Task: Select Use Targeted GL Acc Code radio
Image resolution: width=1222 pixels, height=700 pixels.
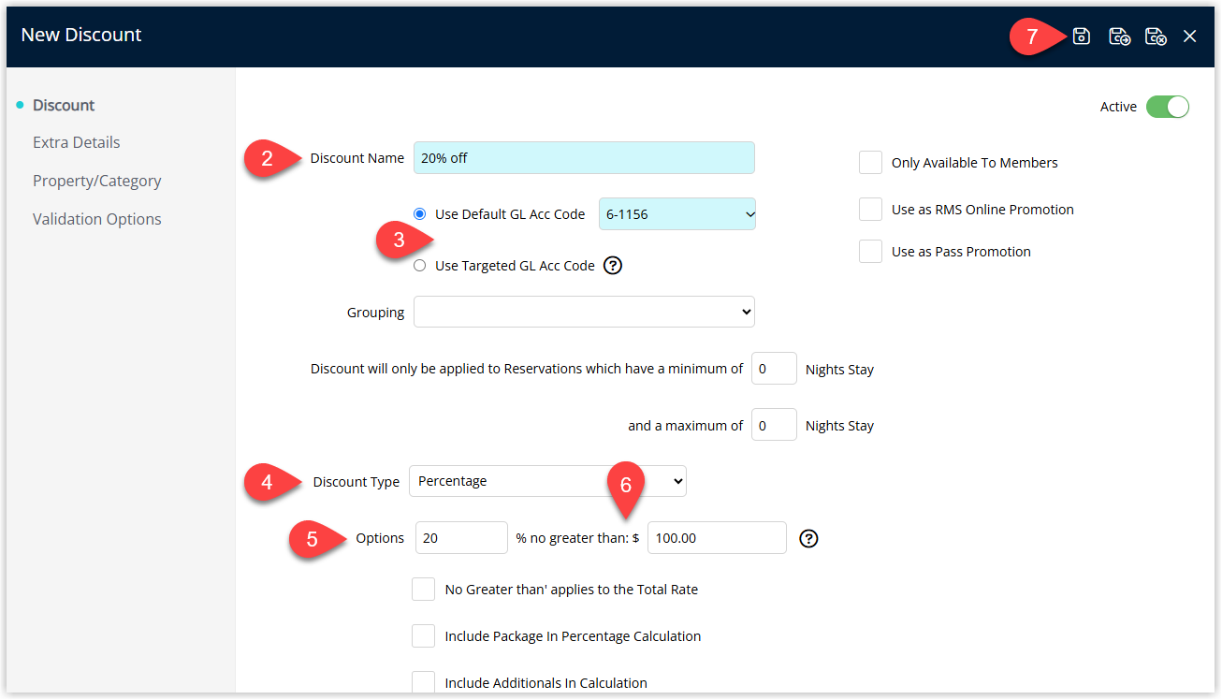Action: [419, 266]
